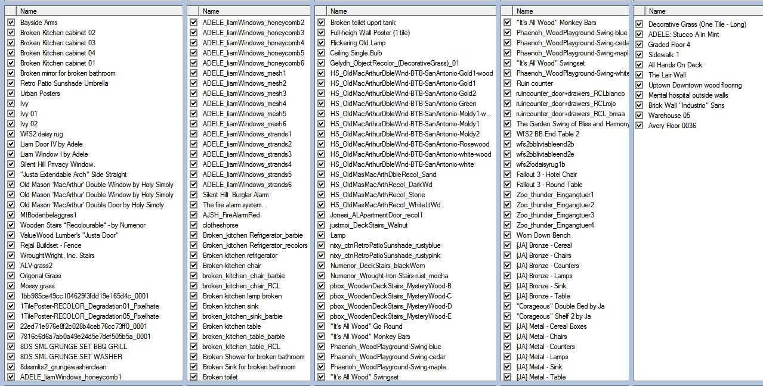This screenshot has height=386, width=763.
Task: Toggle Fallout 3 - Hotel Chair checkbox
Action: 508,175
